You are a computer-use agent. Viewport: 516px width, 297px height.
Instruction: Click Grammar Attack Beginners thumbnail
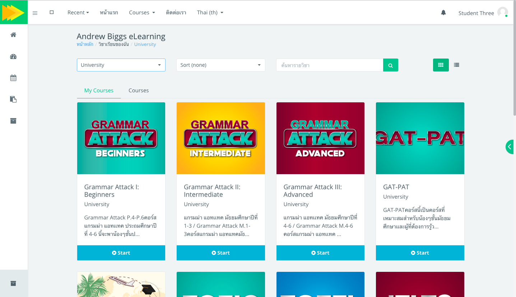tap(121, 138)
